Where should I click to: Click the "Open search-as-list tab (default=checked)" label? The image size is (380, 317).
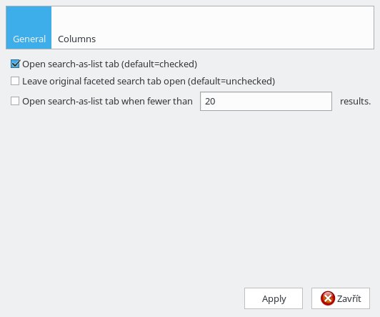[x=109, y=64]
